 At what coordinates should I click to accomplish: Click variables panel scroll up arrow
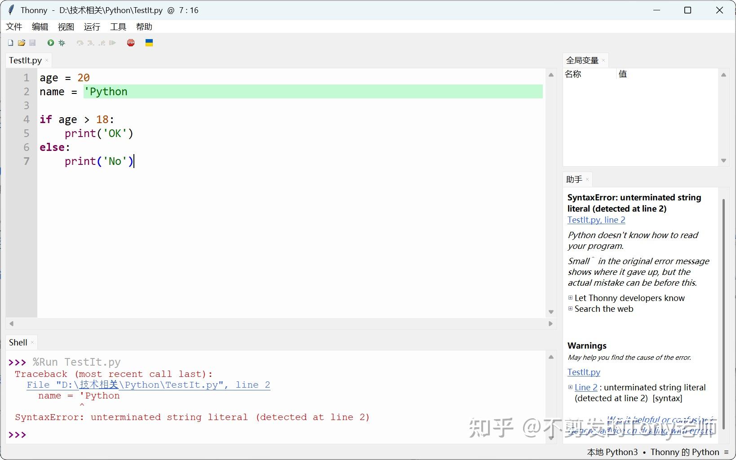[723, 75]
